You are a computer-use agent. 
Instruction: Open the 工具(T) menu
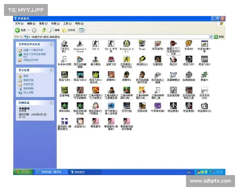[x=67, y=23]
